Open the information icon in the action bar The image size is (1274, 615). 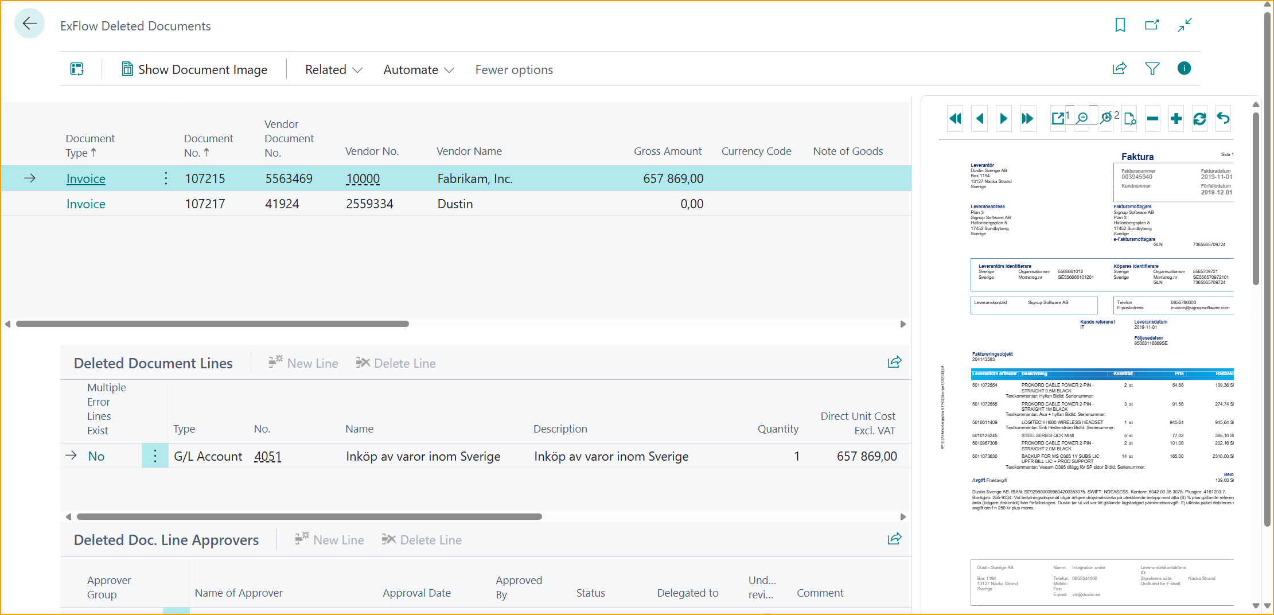point(1184,69)
